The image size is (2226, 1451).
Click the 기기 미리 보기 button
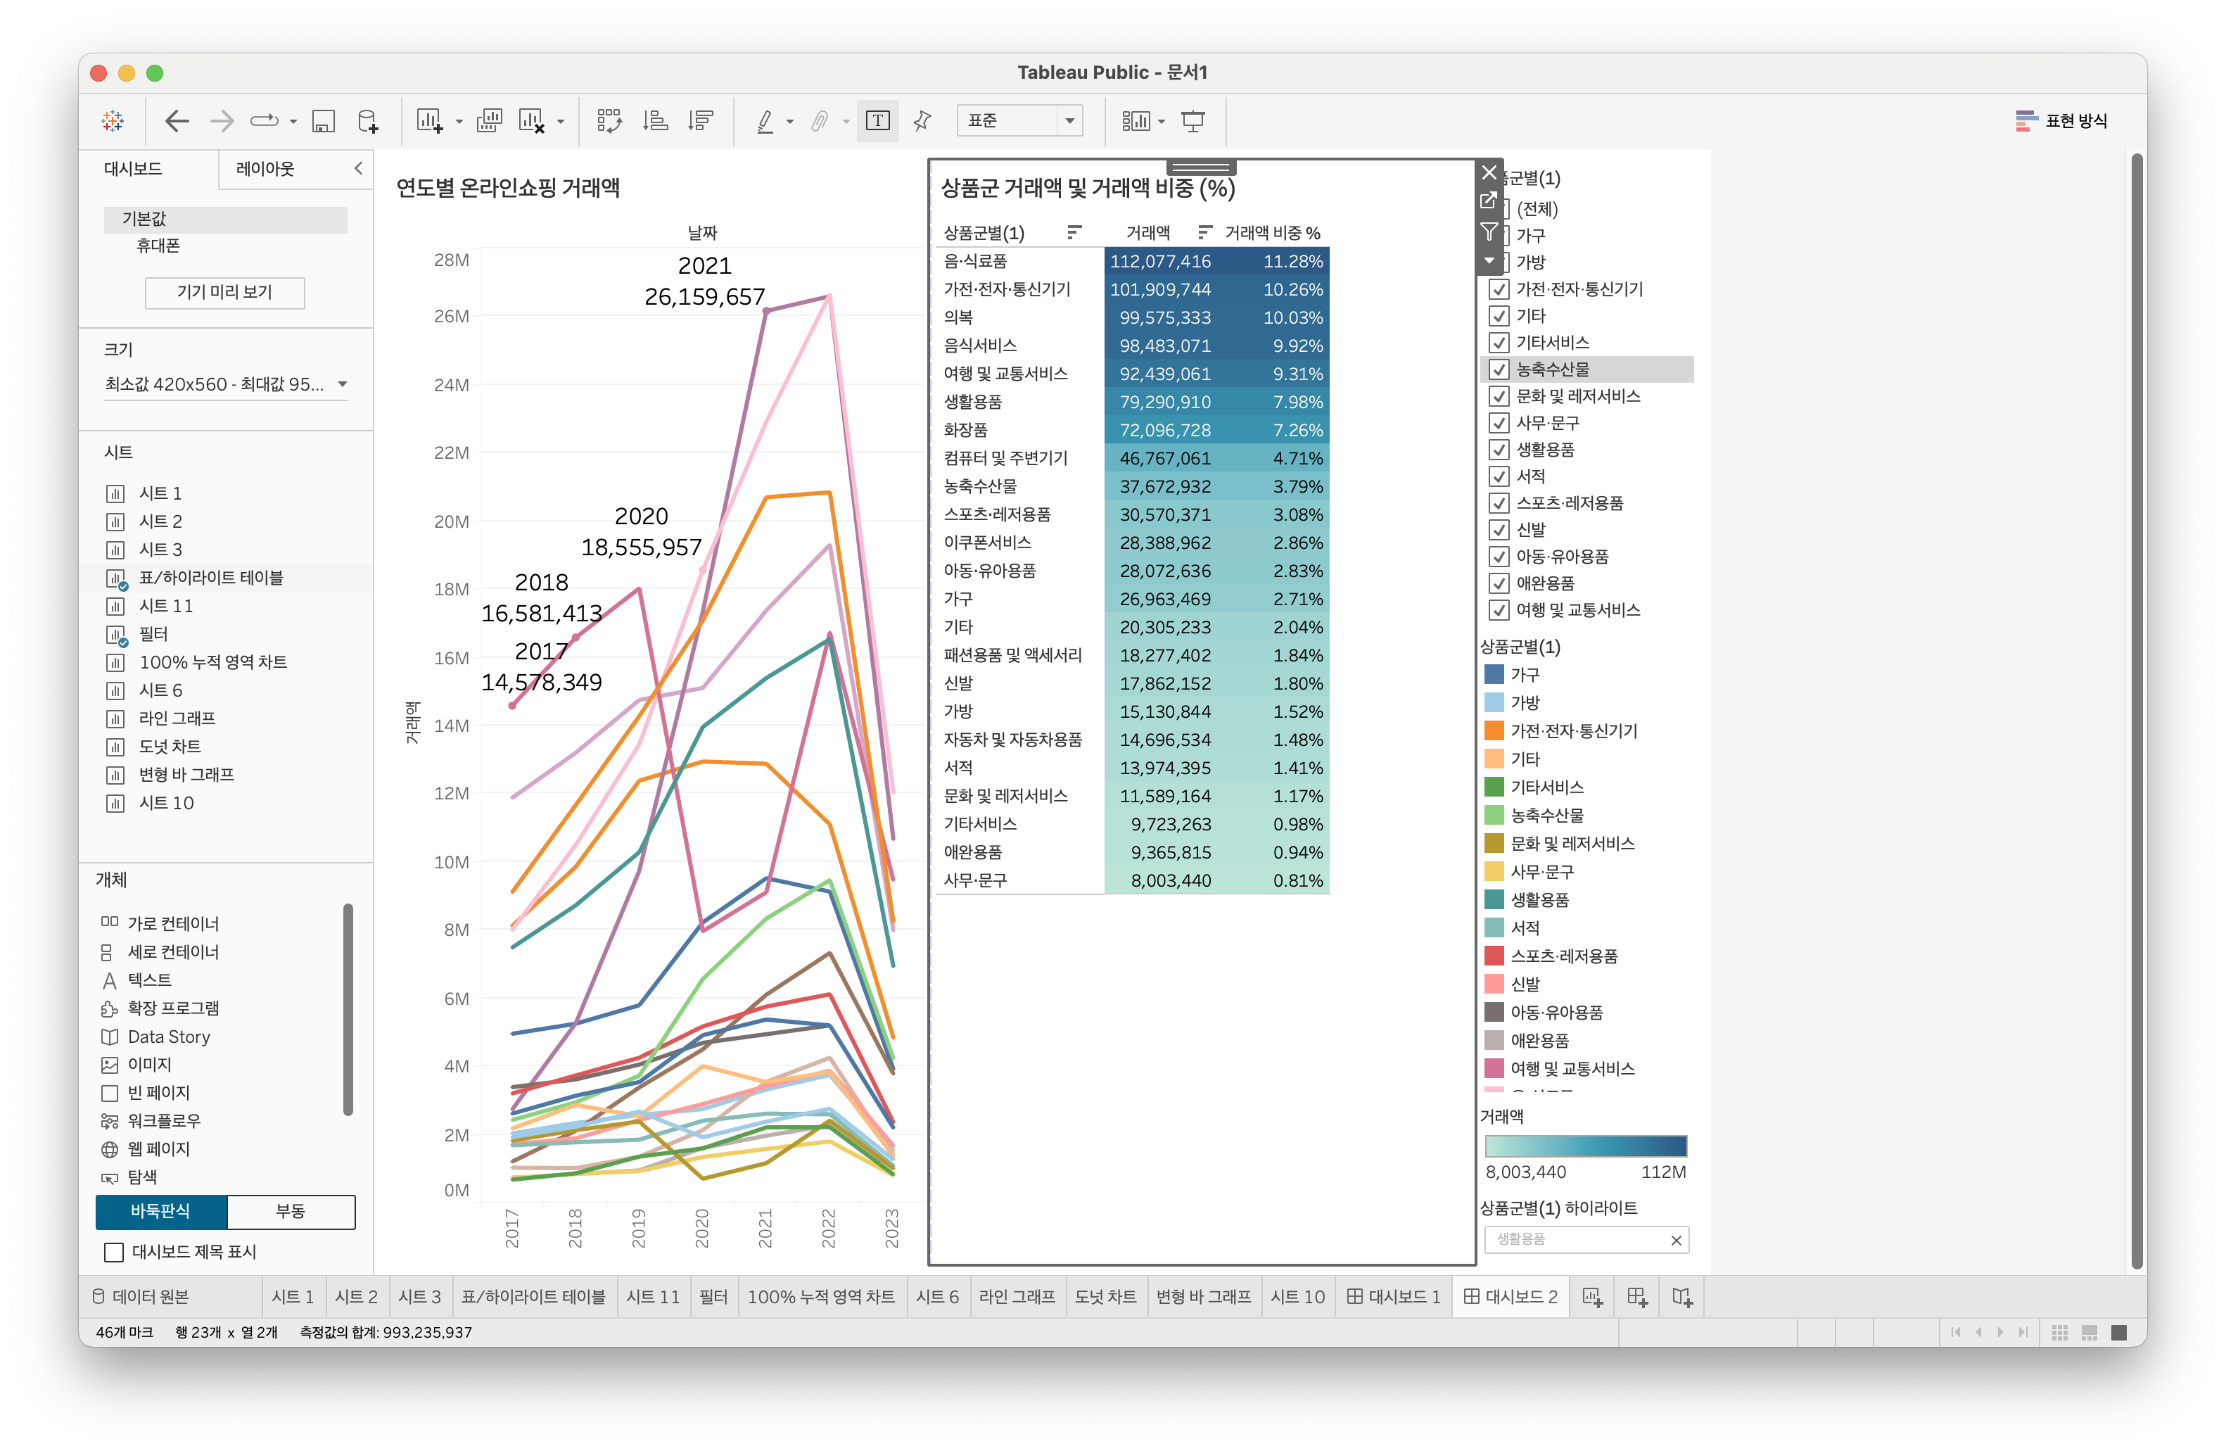click(224, 292)
